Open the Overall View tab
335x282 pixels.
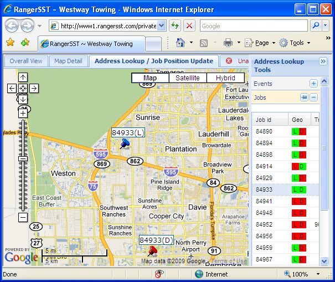(x=26, y=61)
